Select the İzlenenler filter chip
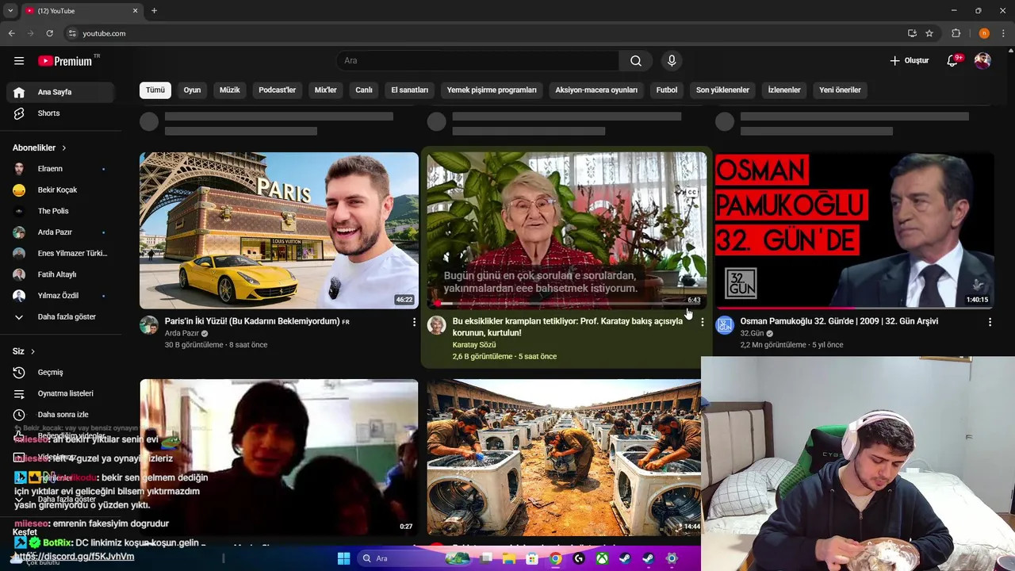 [x=784, y=90]
